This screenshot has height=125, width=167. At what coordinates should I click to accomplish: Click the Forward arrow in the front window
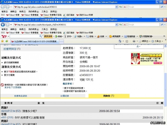point(7,25)
